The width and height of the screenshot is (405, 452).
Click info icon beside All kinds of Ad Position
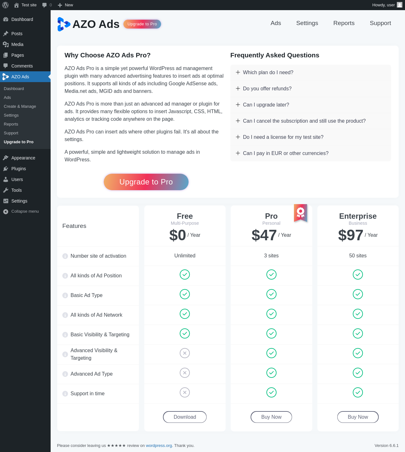65,276
